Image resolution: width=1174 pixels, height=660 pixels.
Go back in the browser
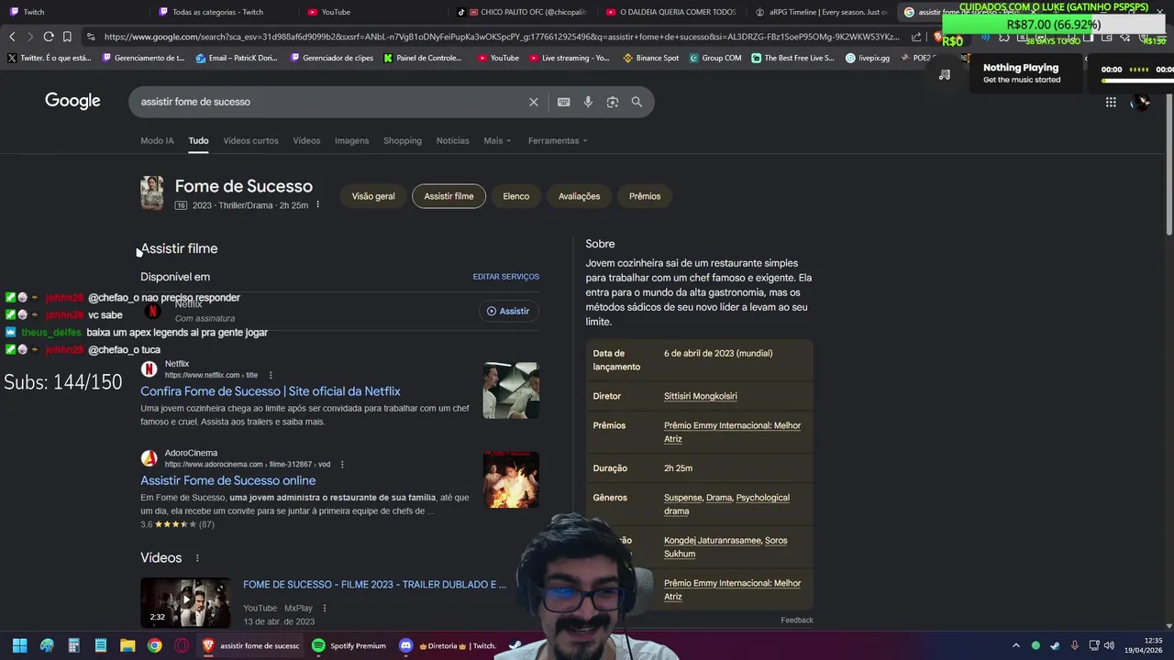click(12, 37)
